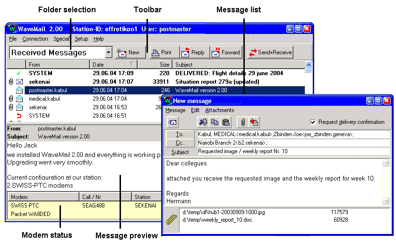Image resolution: width=396 pixels, height=242 pixels.
Task: Open the Received Messages folder dropdown
Action: click(x=108, y=52)
